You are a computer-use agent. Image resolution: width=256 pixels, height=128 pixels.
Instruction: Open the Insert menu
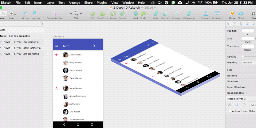click(38, 3)
